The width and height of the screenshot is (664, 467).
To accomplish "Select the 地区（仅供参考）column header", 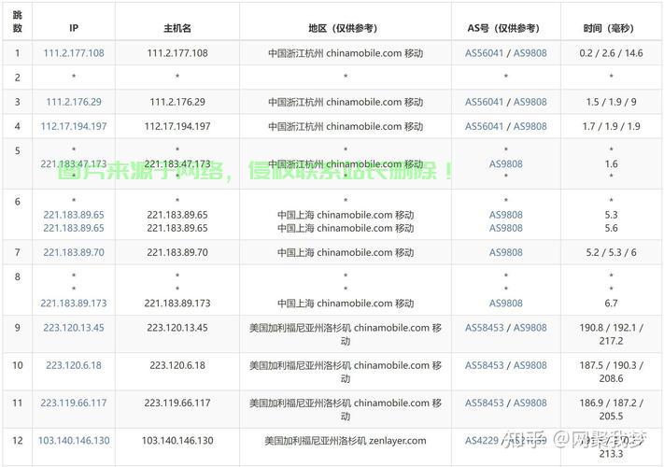I will (345, 28).
